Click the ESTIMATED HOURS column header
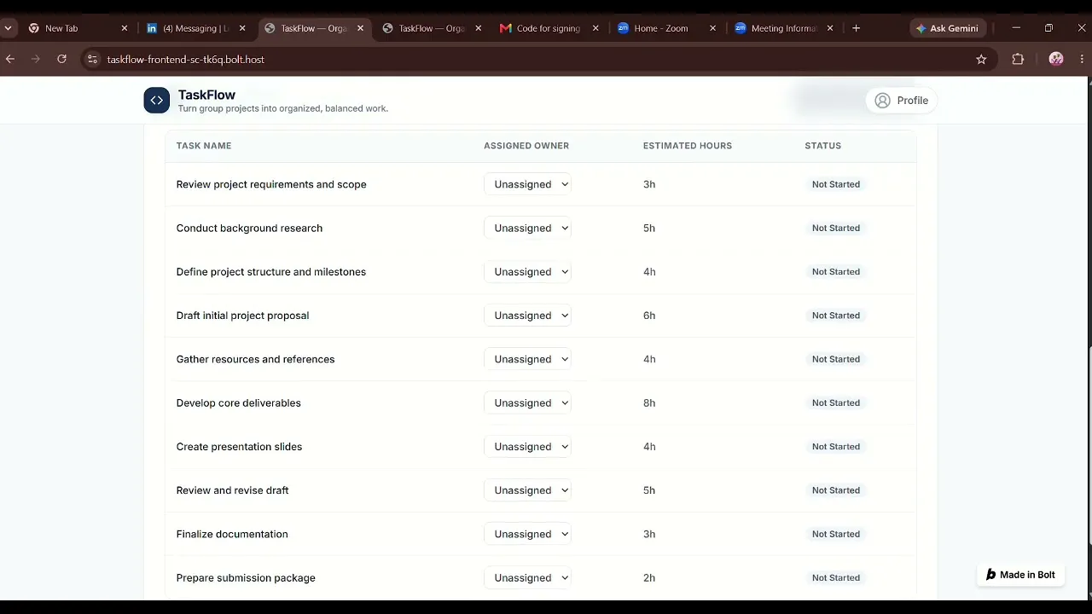The width and height of the screenshot is (1092, 614). (688, 146)
